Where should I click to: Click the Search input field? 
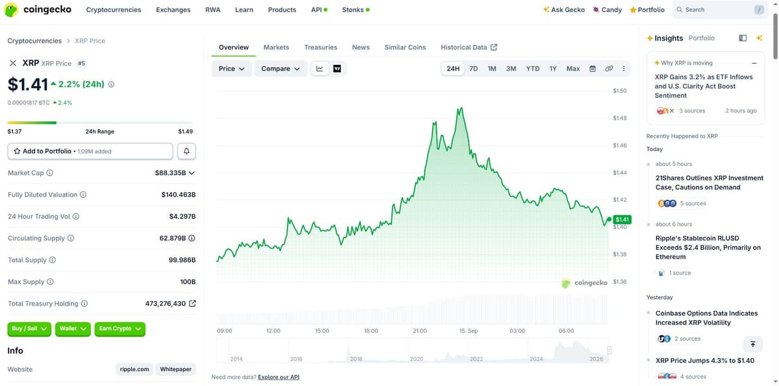pos(719,10)
